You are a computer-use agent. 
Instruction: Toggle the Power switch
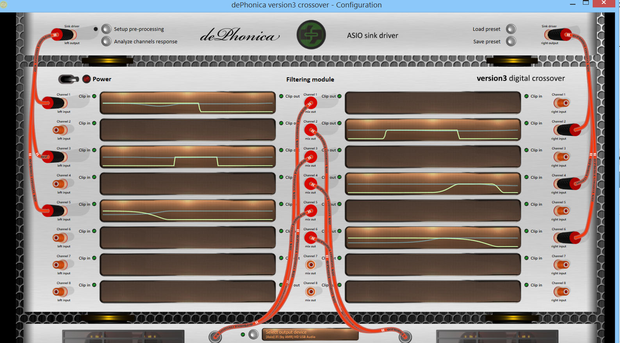(x=69, y=79)
